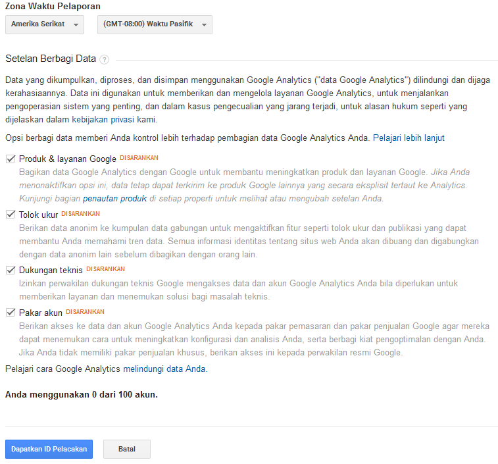
Task: Toggle the Tolok ukur checkbox
Action: (11, 214)
